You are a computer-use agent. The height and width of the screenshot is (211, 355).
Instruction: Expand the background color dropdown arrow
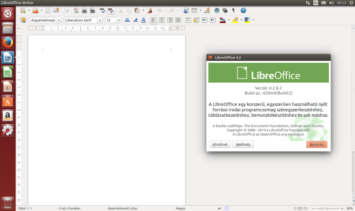click(x=253, y=20)
